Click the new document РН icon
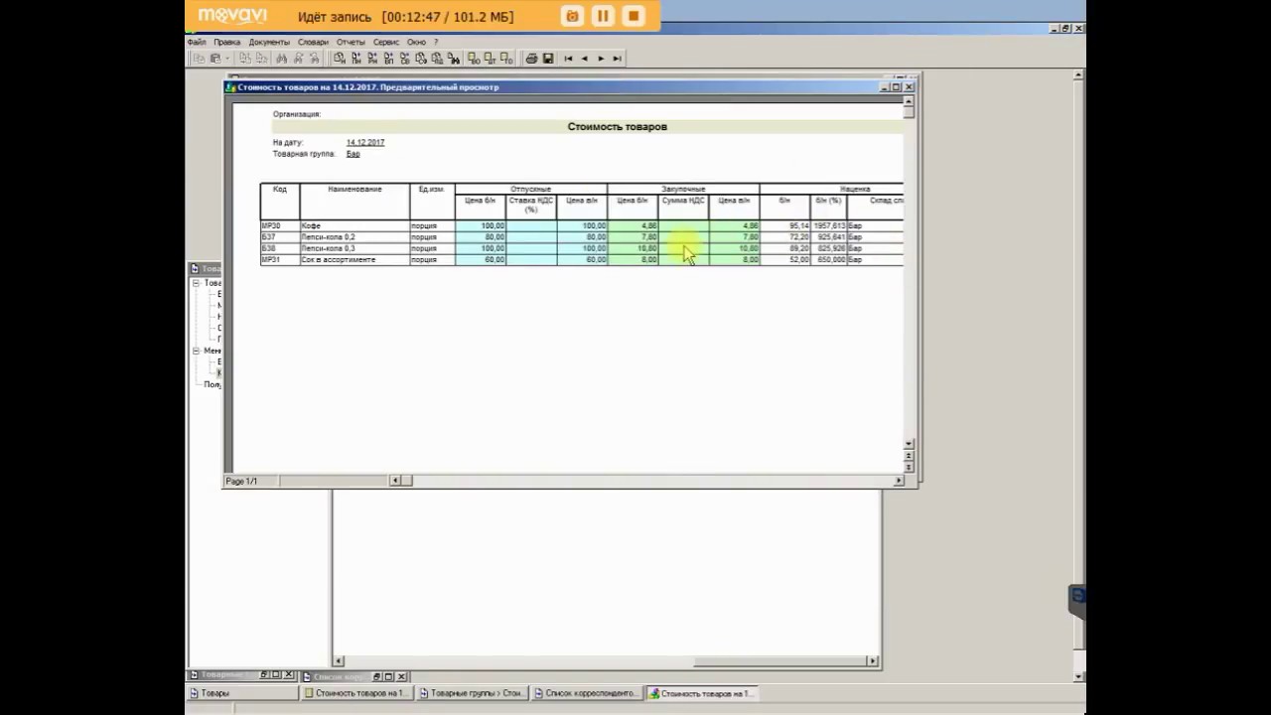 click(x=372, y=59)
